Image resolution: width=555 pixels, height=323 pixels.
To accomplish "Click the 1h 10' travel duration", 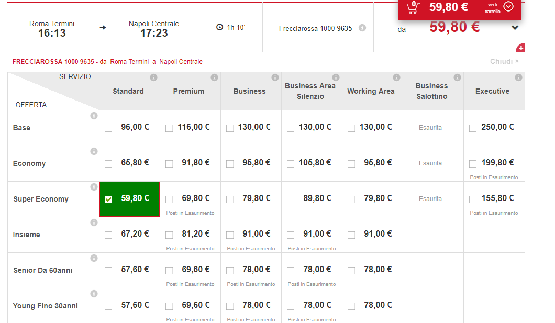I will coord(231,27).
